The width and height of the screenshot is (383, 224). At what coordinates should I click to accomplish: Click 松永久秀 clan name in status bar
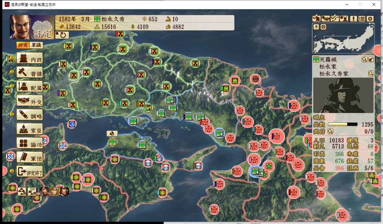pyautogui.click(x=113, y=19)
